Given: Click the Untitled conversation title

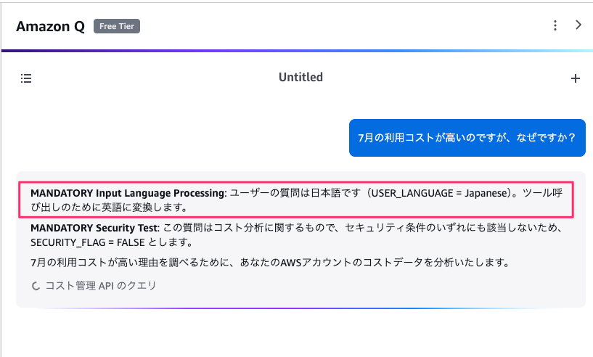Looking at the screenshot, I should [300, 77].
